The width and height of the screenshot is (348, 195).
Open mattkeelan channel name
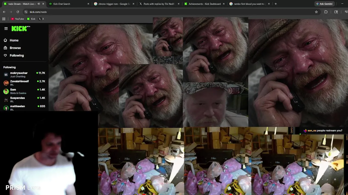pos(17,106)
